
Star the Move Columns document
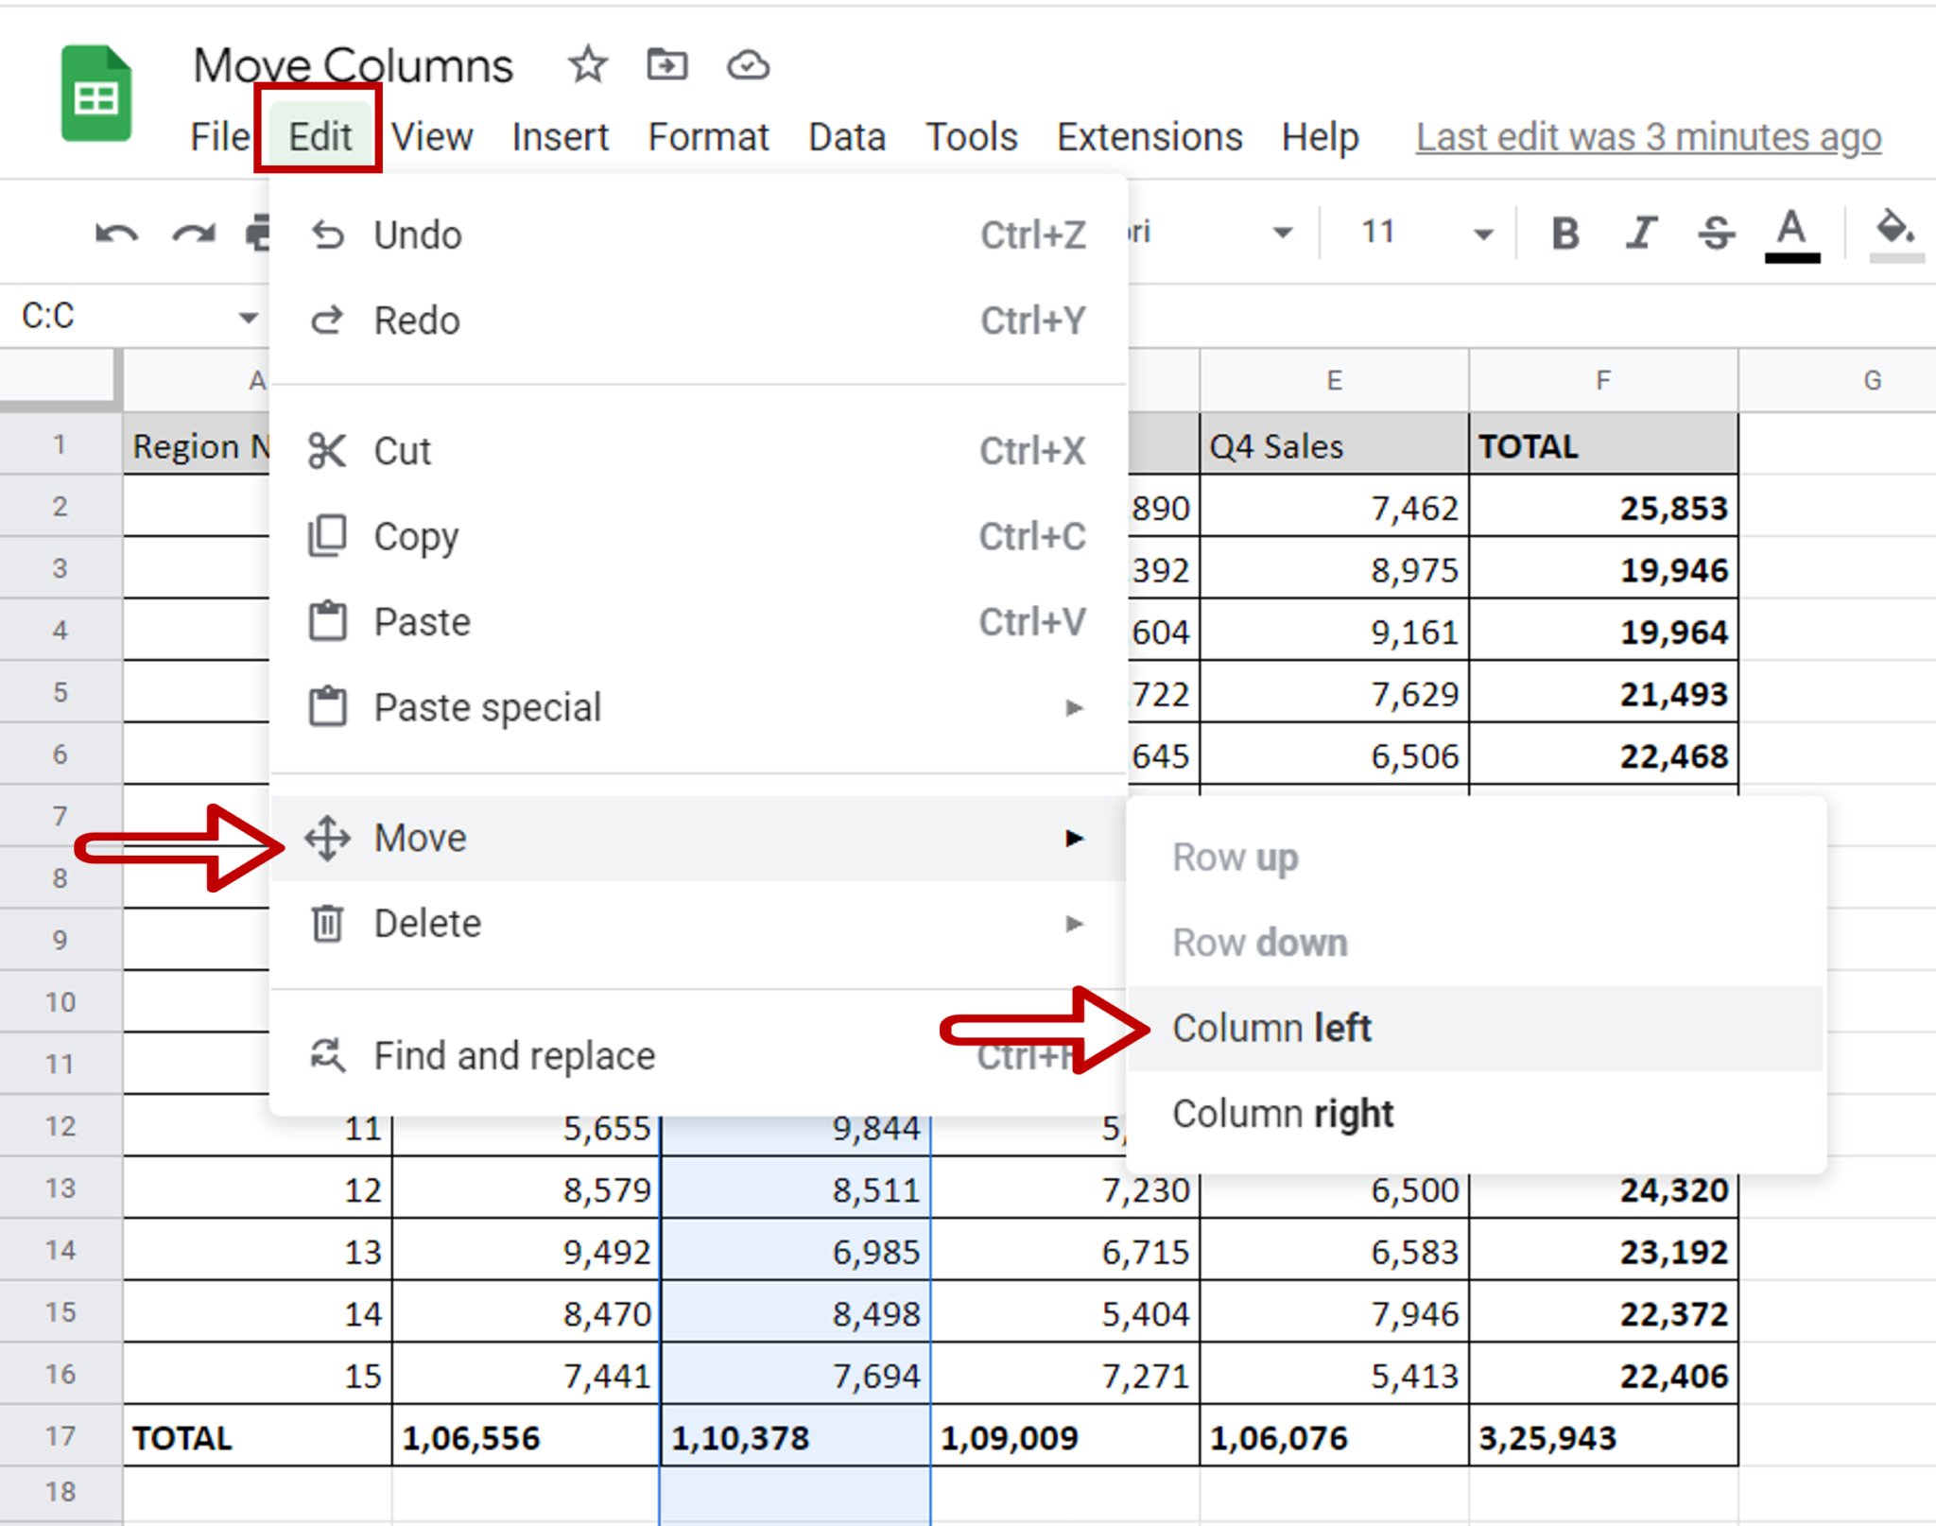(x=587, y=65)
